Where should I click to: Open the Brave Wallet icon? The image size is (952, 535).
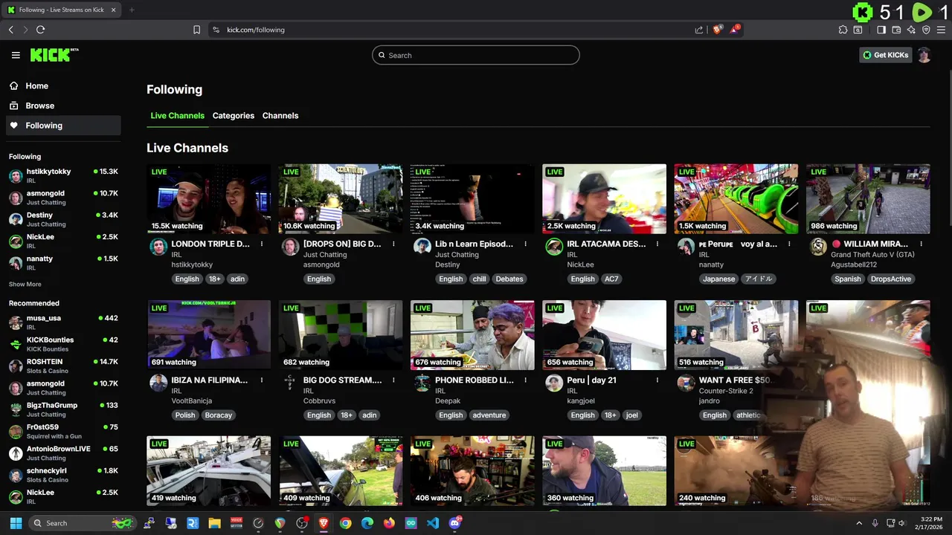tap(896, 30)
